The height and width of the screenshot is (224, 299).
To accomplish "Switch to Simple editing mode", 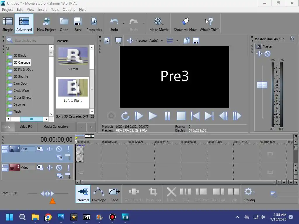I will (x=8, y=24).
